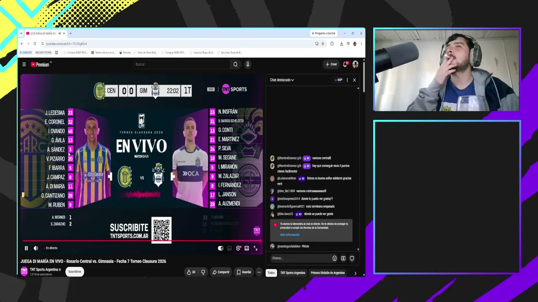Open the EL GAUCHO bookmark
Screen dimensions: 538x302
point(26,52)
